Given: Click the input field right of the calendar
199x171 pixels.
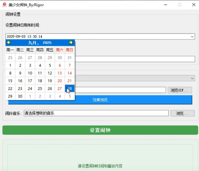Looking at the screenshot, I should [x=135, y=59].
